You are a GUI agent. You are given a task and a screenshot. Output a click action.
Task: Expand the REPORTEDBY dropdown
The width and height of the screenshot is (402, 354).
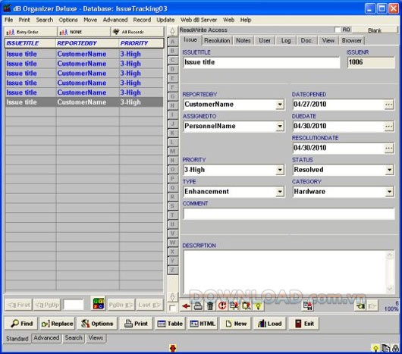[280, 105]
